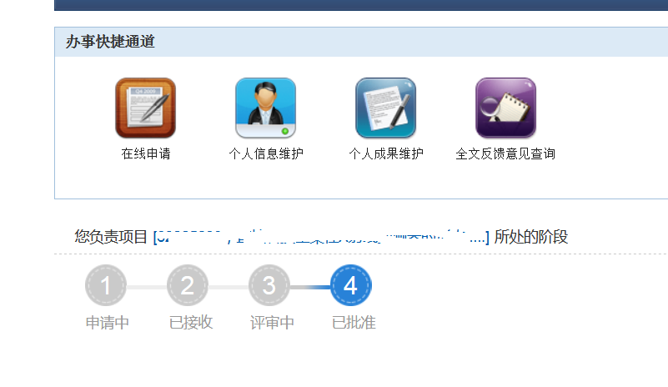668x387 pixels.
Task: Select step 2 circle 已接收
Action: click(188, 285)
